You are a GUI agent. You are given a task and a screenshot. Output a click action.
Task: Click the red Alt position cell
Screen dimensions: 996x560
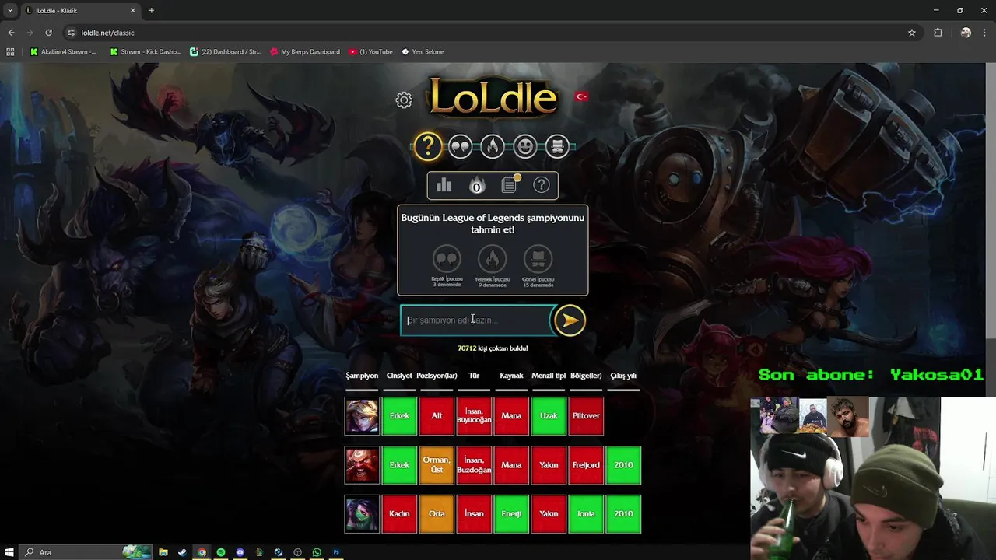[x=437, y=416]
